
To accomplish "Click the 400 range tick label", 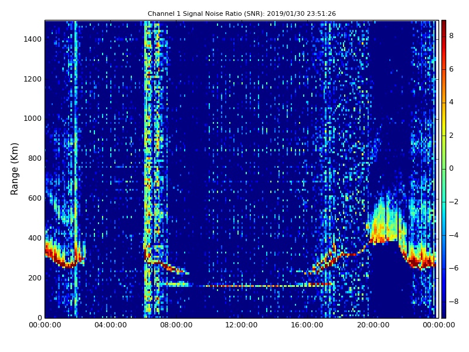I will pos(35,238).
